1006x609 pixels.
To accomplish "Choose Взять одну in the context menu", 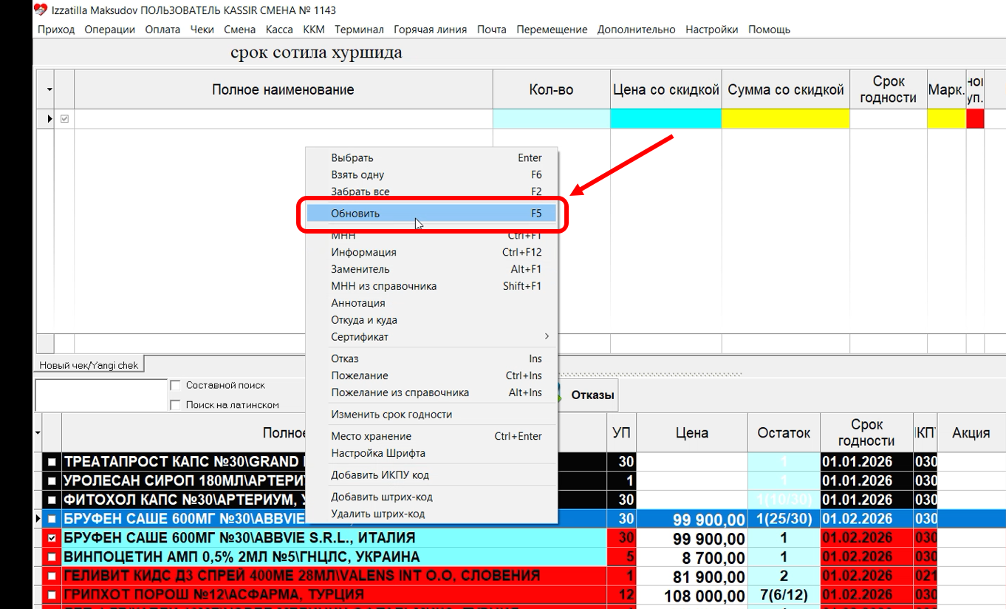I will 431,174.
